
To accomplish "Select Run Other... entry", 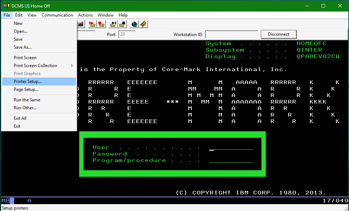I will pos(39,108).
